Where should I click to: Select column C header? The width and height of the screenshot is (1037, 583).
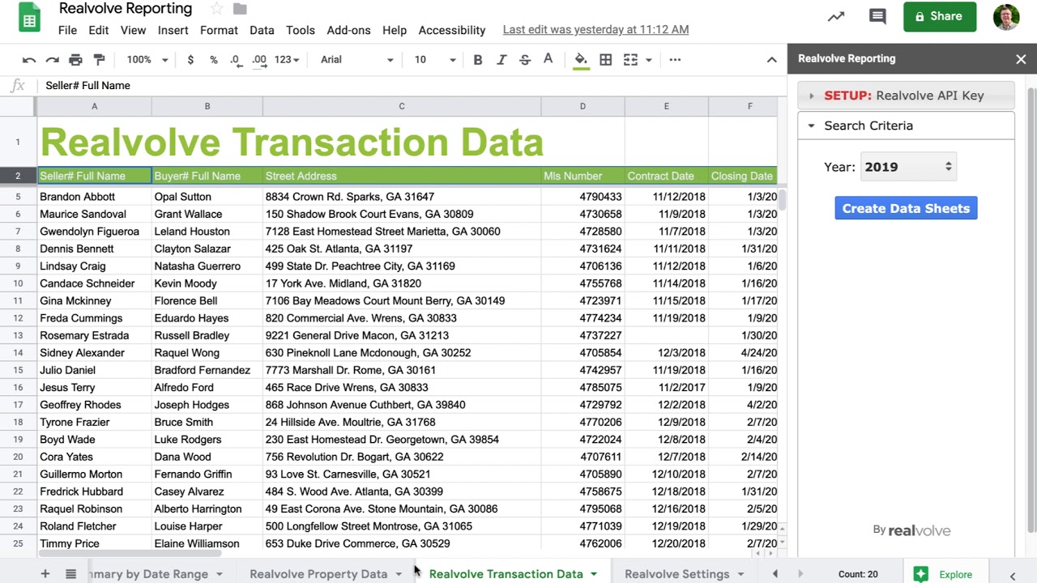tap(402, 106)
